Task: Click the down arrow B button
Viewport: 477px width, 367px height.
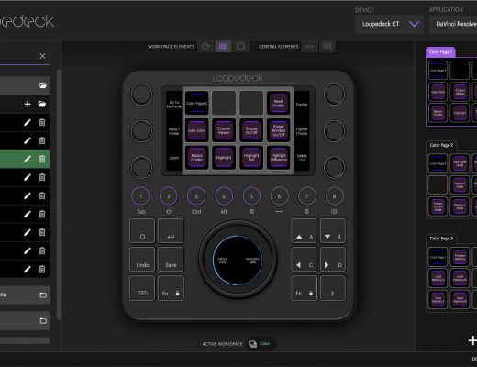Action: 333,231
